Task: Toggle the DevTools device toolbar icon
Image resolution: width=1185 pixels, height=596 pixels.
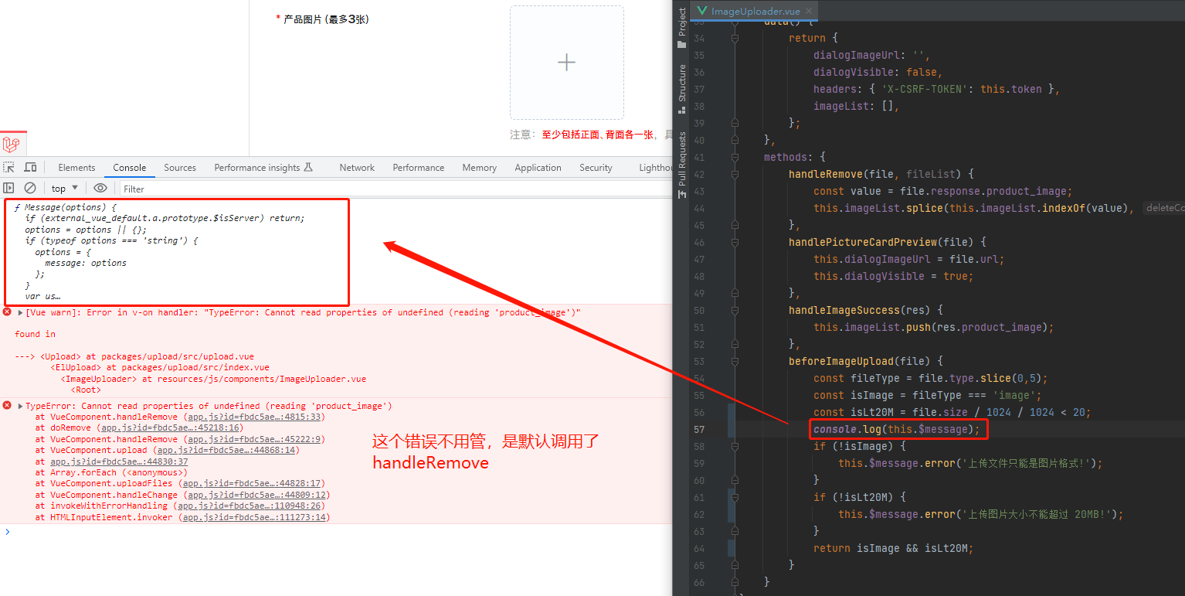Action: tap(30, 167)
